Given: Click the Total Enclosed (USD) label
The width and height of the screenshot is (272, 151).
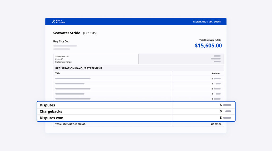Looking at the screenshot, I should coord(210,40).
